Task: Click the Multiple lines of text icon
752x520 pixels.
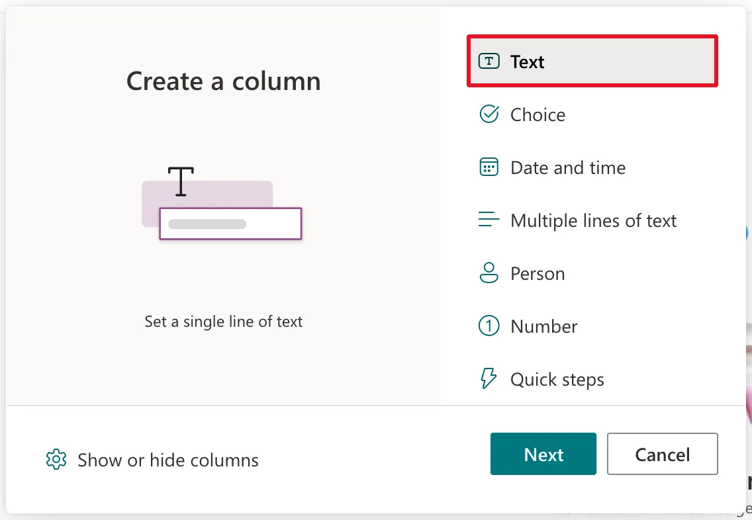Action: tap(489, 220)
